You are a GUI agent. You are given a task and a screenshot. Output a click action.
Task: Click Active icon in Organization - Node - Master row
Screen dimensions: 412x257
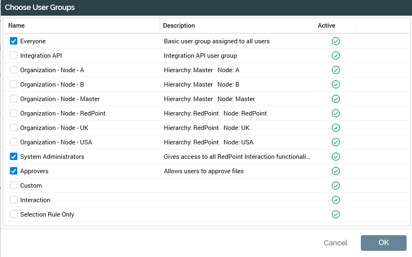(x=336, y=99)
